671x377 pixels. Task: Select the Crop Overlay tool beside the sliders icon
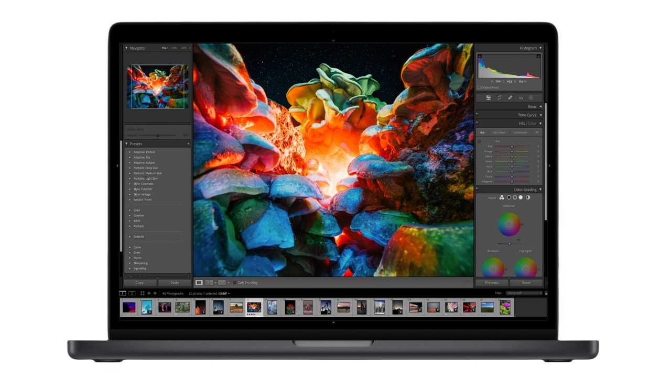(x=500, y=98)
